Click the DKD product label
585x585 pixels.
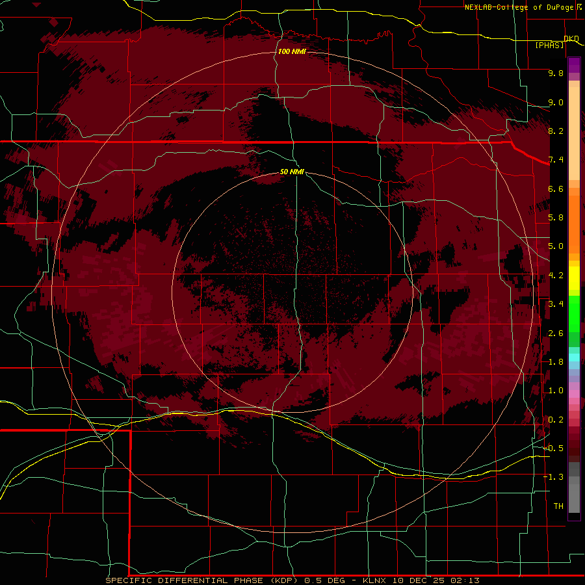pos(571,38)
